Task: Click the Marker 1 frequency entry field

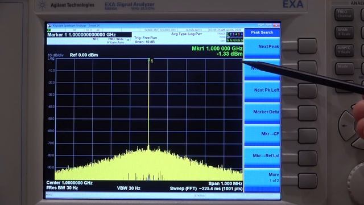Action: click(x=89, y=35)
